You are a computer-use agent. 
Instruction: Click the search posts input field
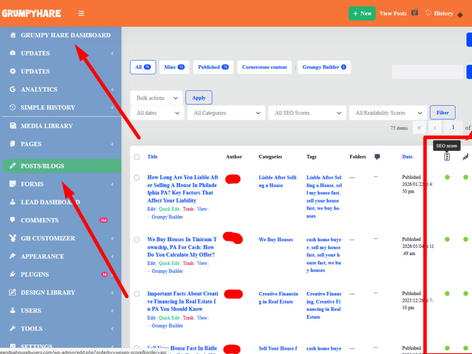coord(427,72)
